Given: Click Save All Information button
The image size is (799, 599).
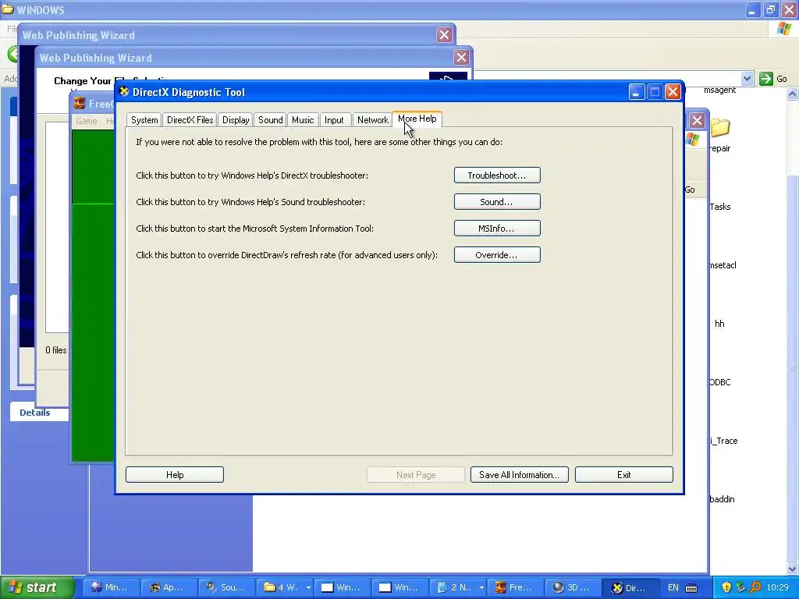Looking at the screenshot, I should 519,475.
